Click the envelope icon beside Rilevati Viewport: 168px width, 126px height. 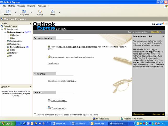[x=49, y=47]
